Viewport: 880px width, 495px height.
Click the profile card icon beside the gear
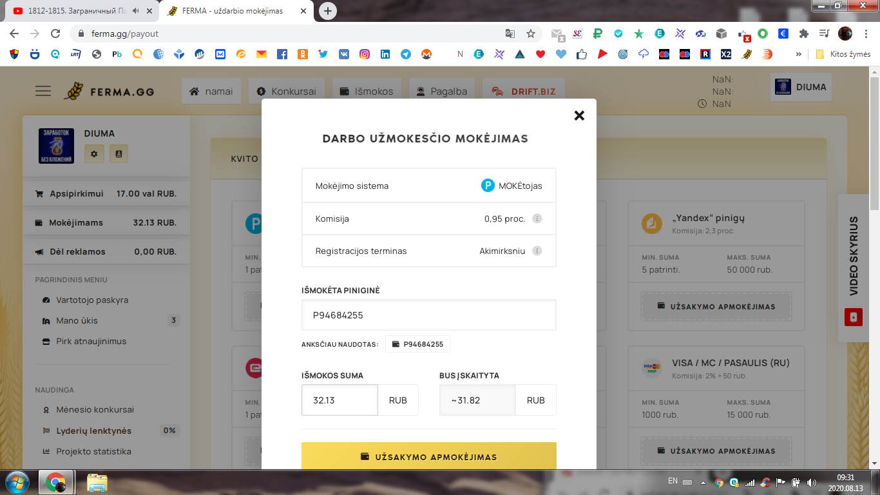(x=119, y=153)
